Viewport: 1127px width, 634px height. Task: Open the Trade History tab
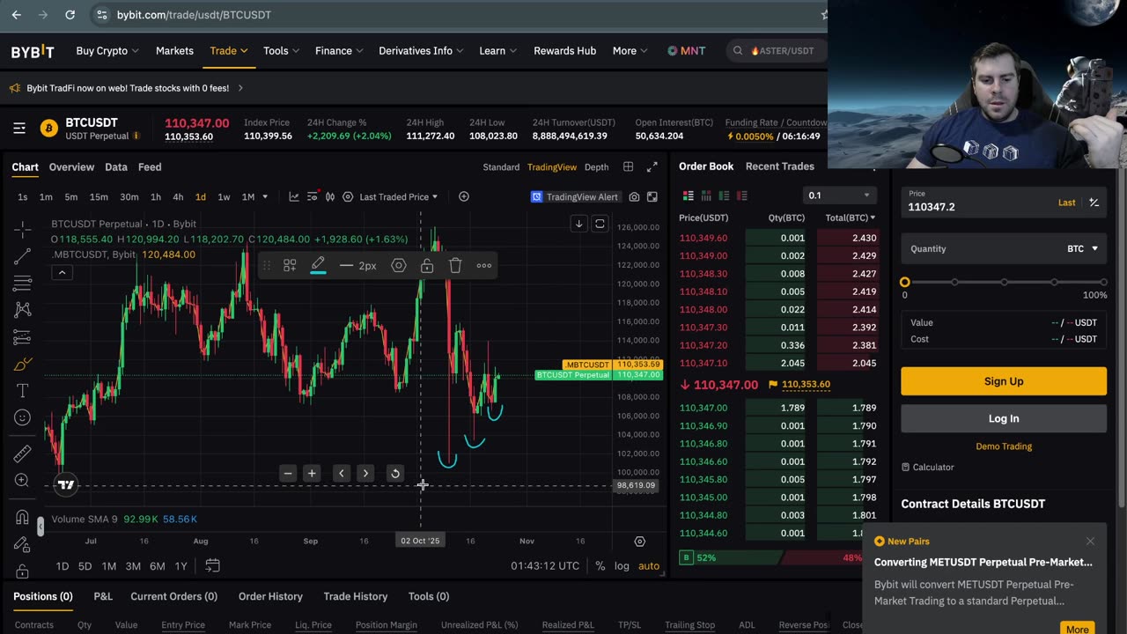coord(356,596)
